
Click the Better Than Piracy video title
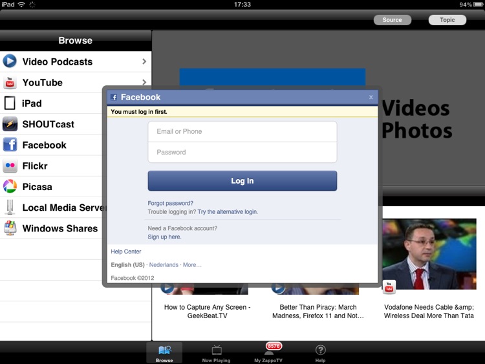coord(318,311)
